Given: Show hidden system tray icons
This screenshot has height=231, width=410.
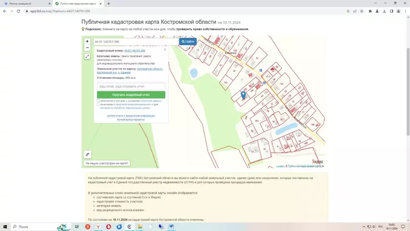Looking at the screenshot, I should 364,227.
